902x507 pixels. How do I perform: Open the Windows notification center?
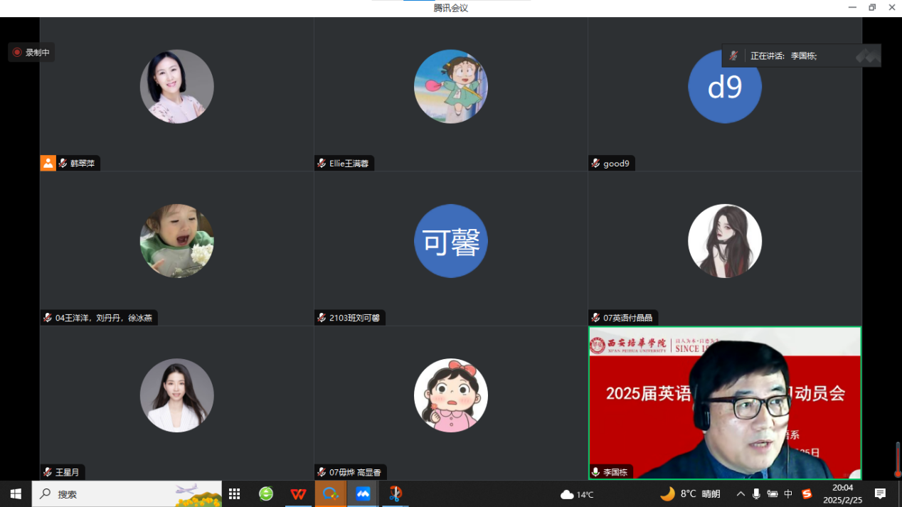(880, 494)
